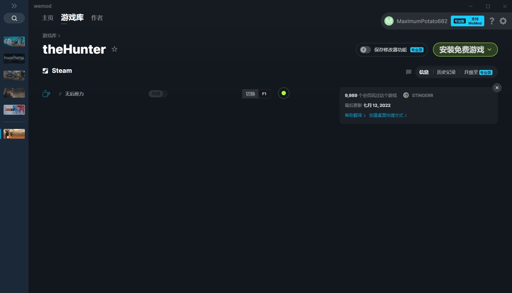Open the 作者 tab
This screenshot has width=512, height=293.
[97, 18]
